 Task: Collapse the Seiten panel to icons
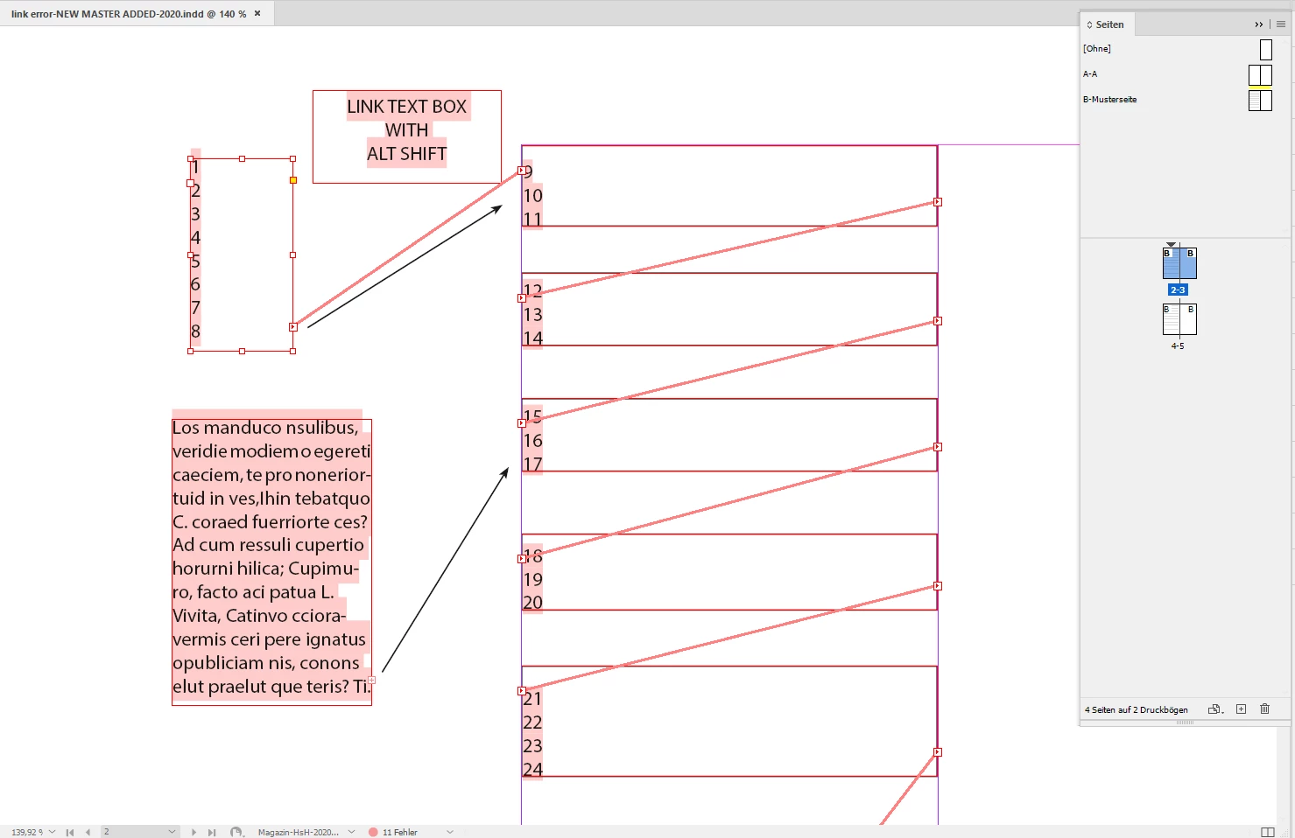point(1259,24)
